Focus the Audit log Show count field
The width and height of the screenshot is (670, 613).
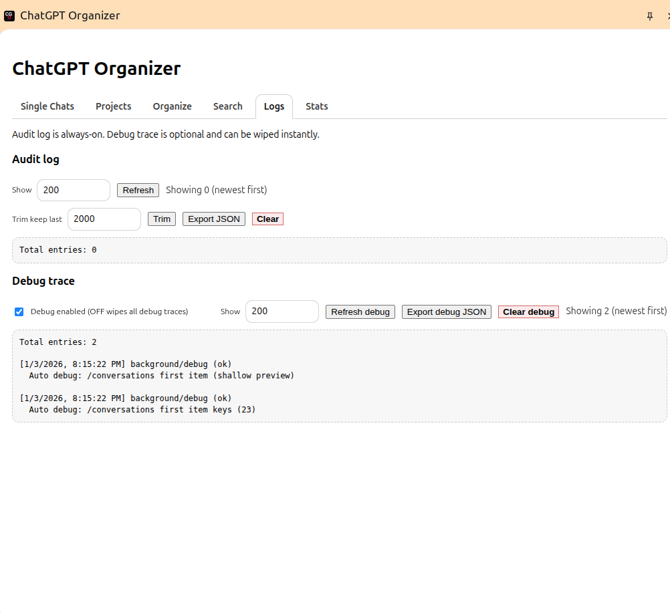coord(74,190)
